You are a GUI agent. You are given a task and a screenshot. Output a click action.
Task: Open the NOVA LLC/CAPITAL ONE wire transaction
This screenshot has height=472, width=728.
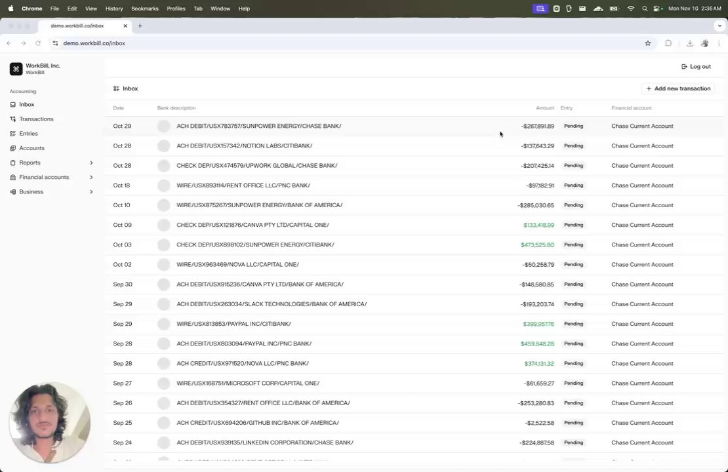pos(414,265)
